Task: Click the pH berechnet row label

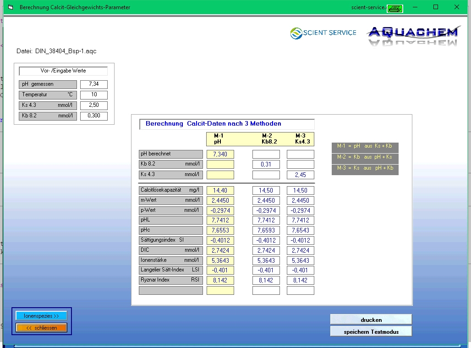Action: tap(170, 154)
